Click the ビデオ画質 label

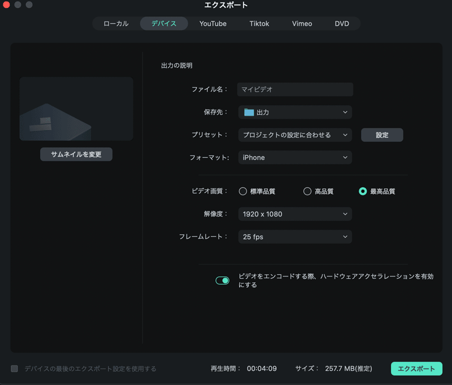210,191
